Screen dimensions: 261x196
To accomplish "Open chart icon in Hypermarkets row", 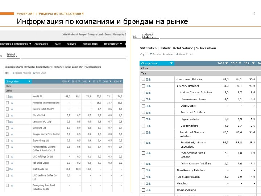I will [x=149, y=119].
